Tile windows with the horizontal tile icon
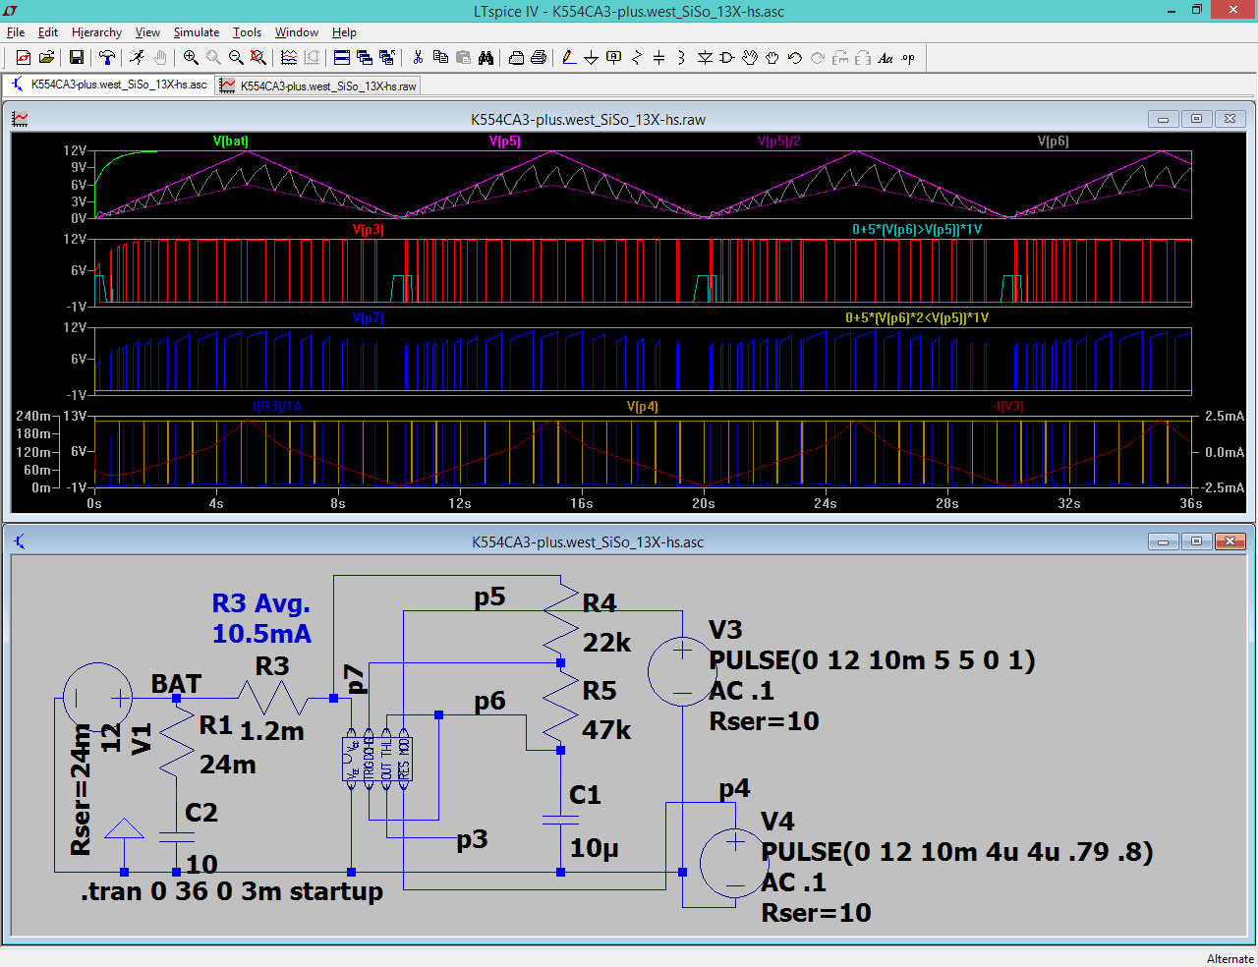 tap(342, 58)
